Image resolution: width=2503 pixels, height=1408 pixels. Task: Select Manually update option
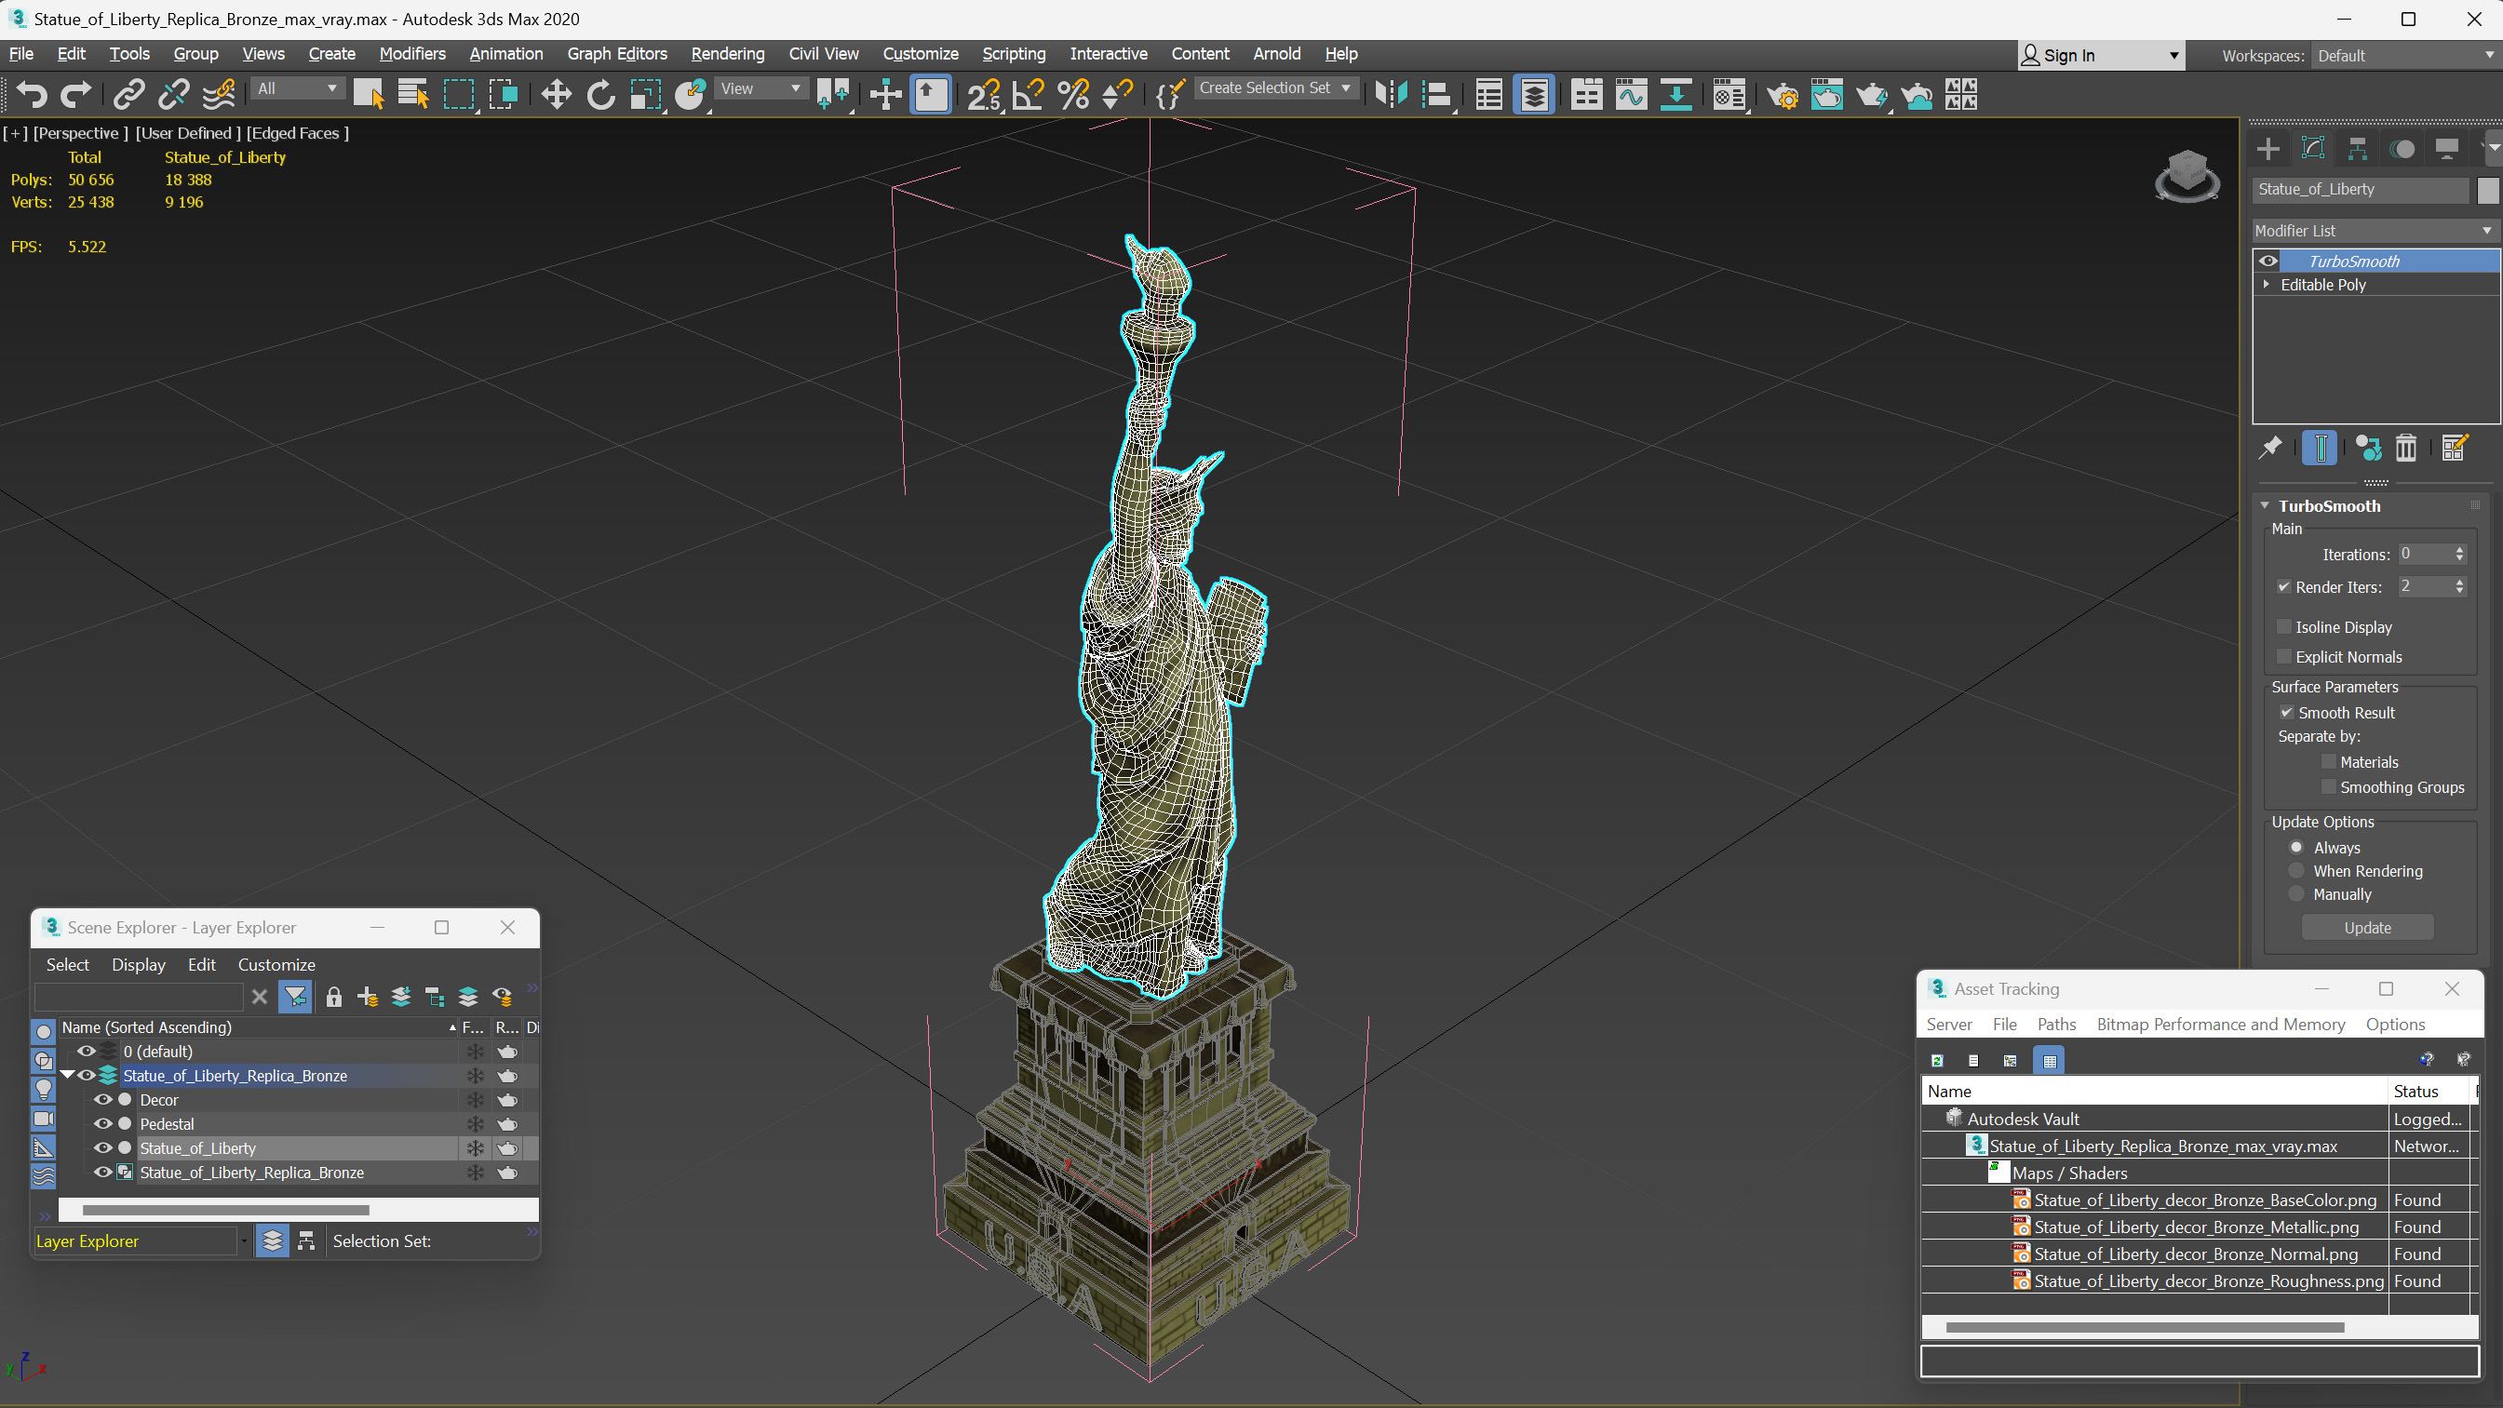2297,894
